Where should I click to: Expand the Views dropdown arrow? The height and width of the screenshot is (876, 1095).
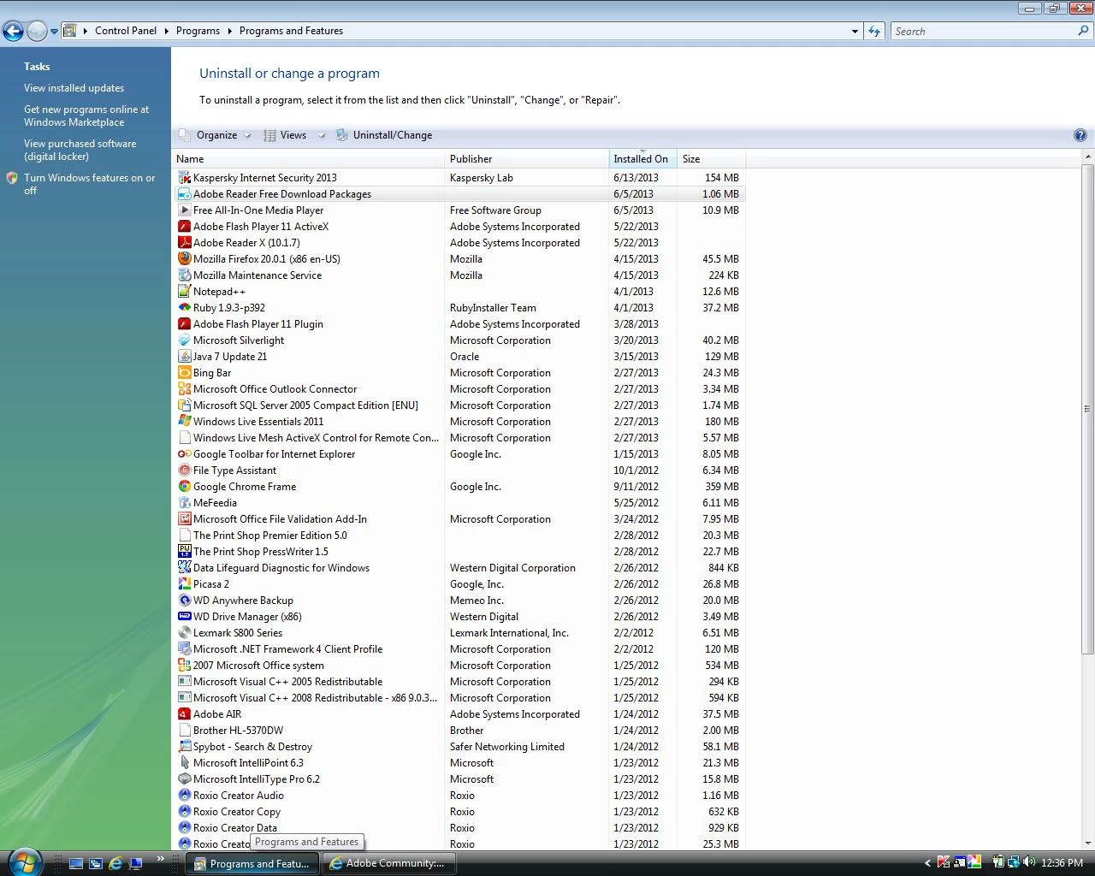pos(322,135)
